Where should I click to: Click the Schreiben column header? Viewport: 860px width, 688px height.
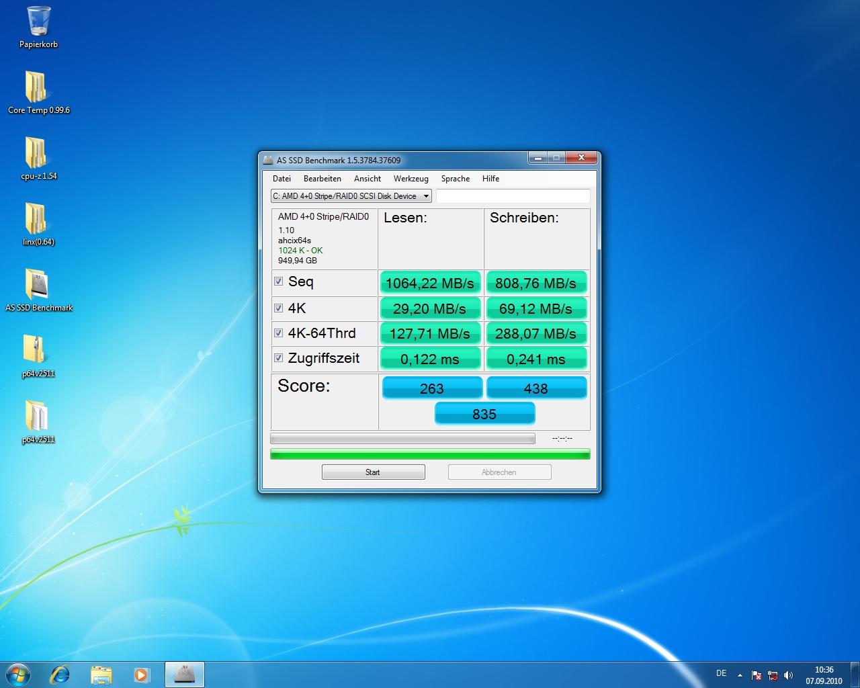point(524,218)
